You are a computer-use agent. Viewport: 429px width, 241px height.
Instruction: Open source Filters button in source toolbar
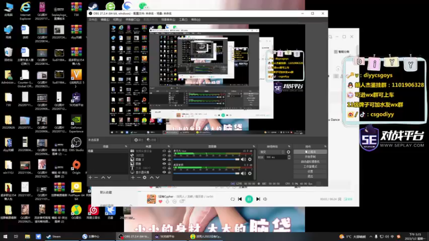tap(151, 140)
